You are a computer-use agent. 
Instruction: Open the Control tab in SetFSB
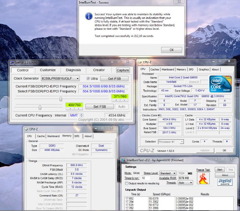[22, 70]
